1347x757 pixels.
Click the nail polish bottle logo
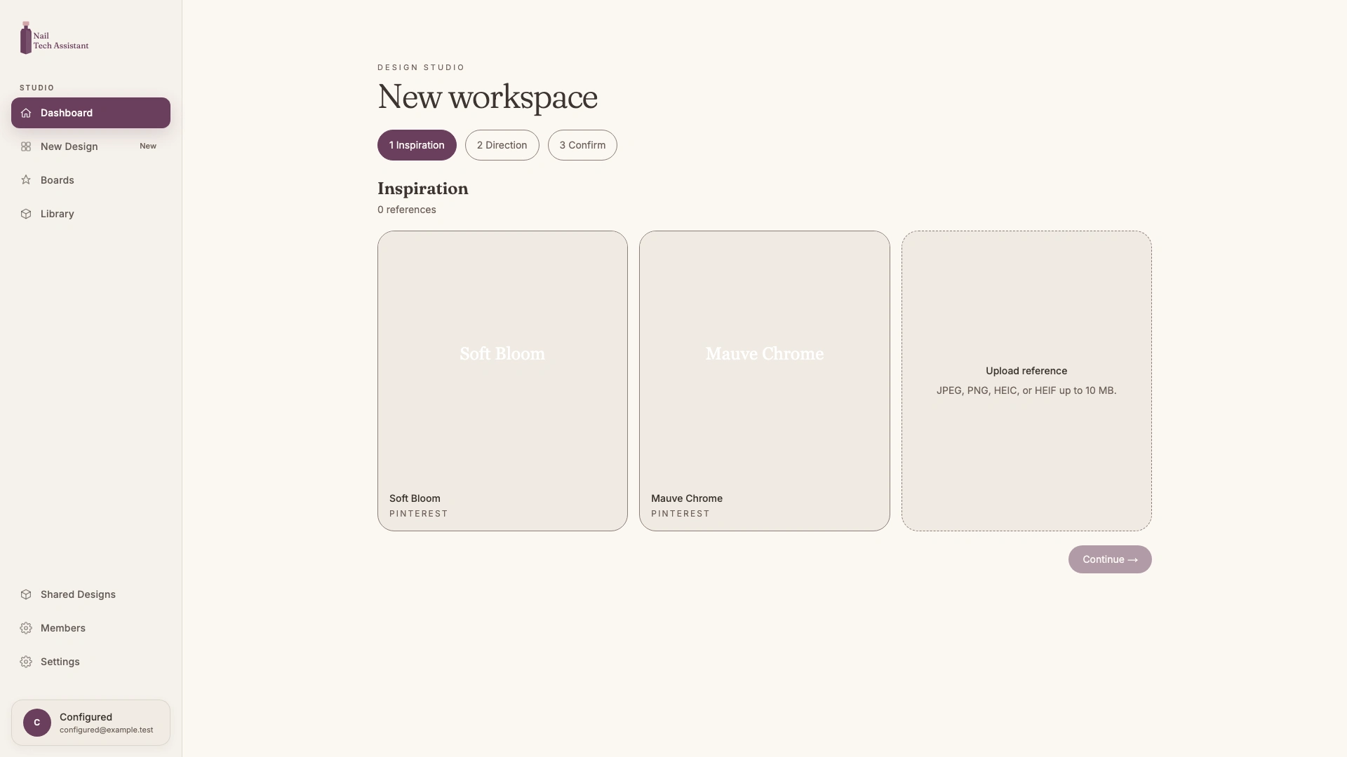pos(26,38)
